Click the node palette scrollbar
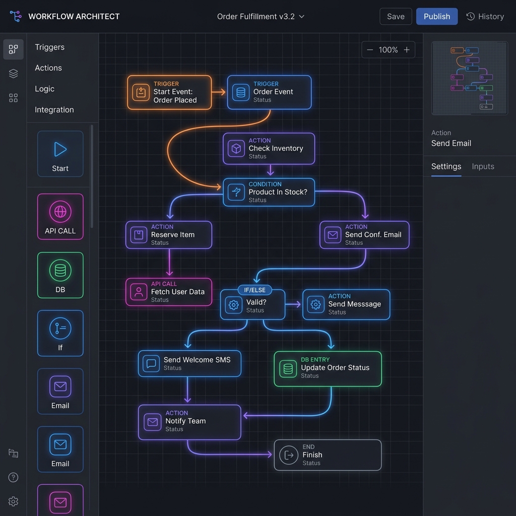The height and width of the screenshot is (516, 516). point(92,176)
